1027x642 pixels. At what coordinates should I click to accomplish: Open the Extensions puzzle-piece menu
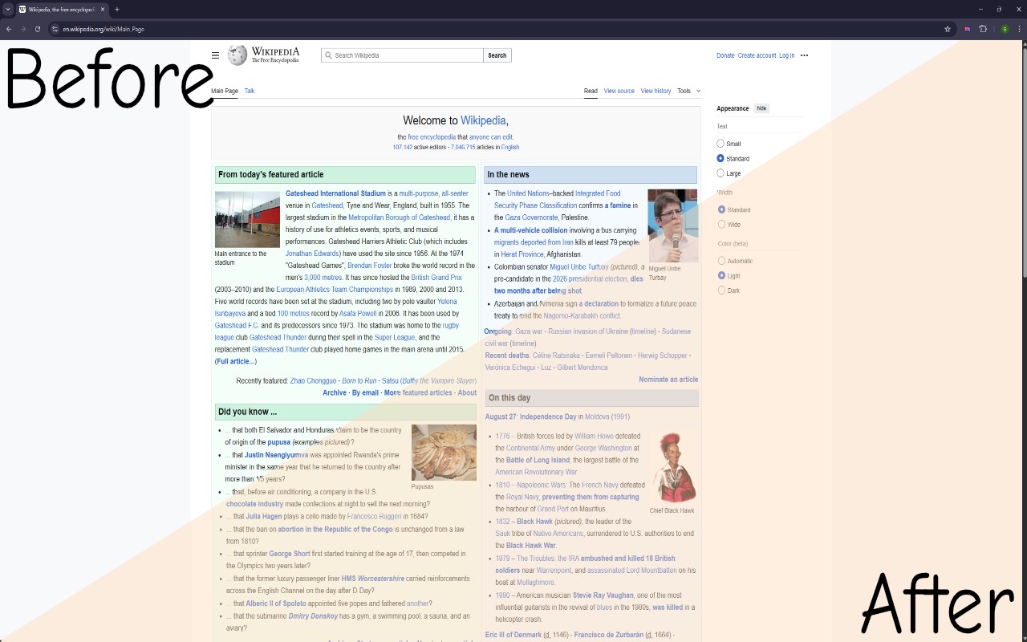[983, 29]
